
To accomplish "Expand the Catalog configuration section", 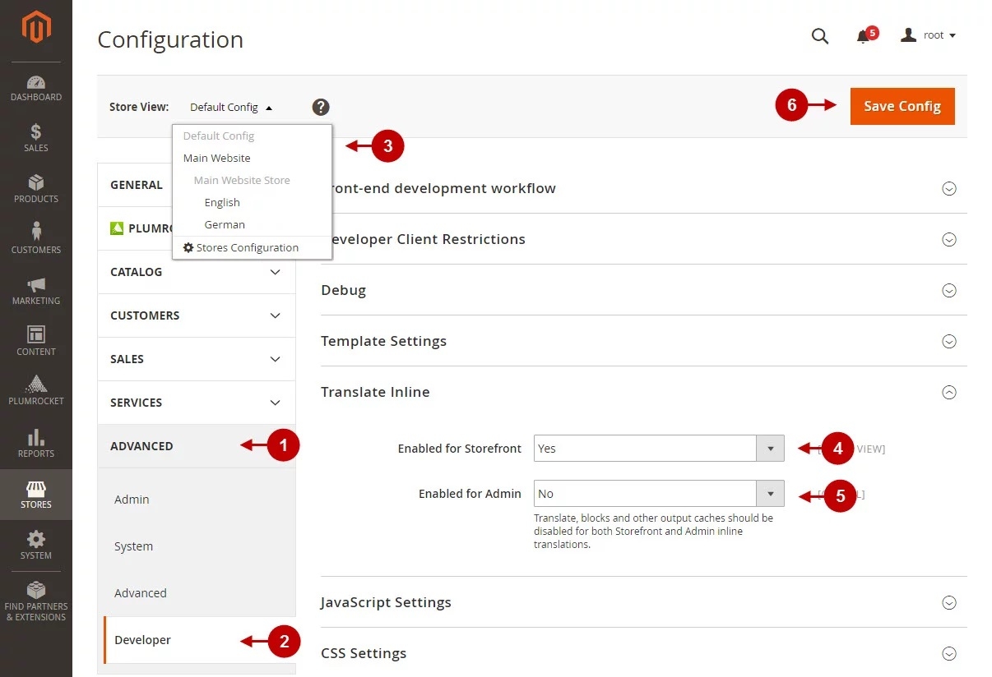I will pyautogui.click(x=197, y=272).
